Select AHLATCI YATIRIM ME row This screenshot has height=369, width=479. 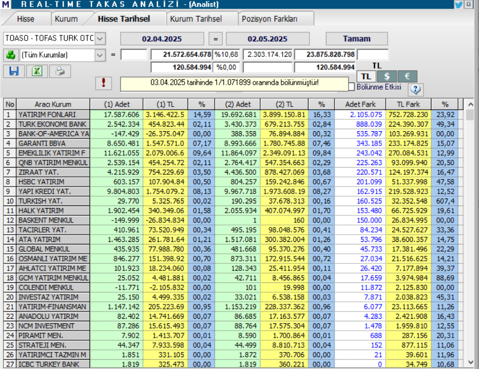234,269
